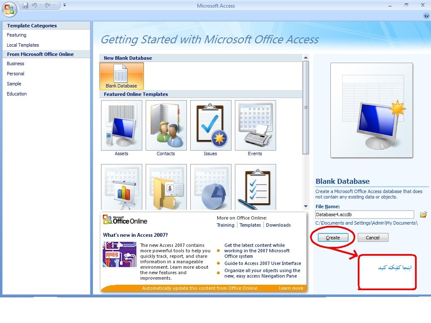Click Automatically update this content from Office Online
Screen dimensions: 431x323
(200, 288)
